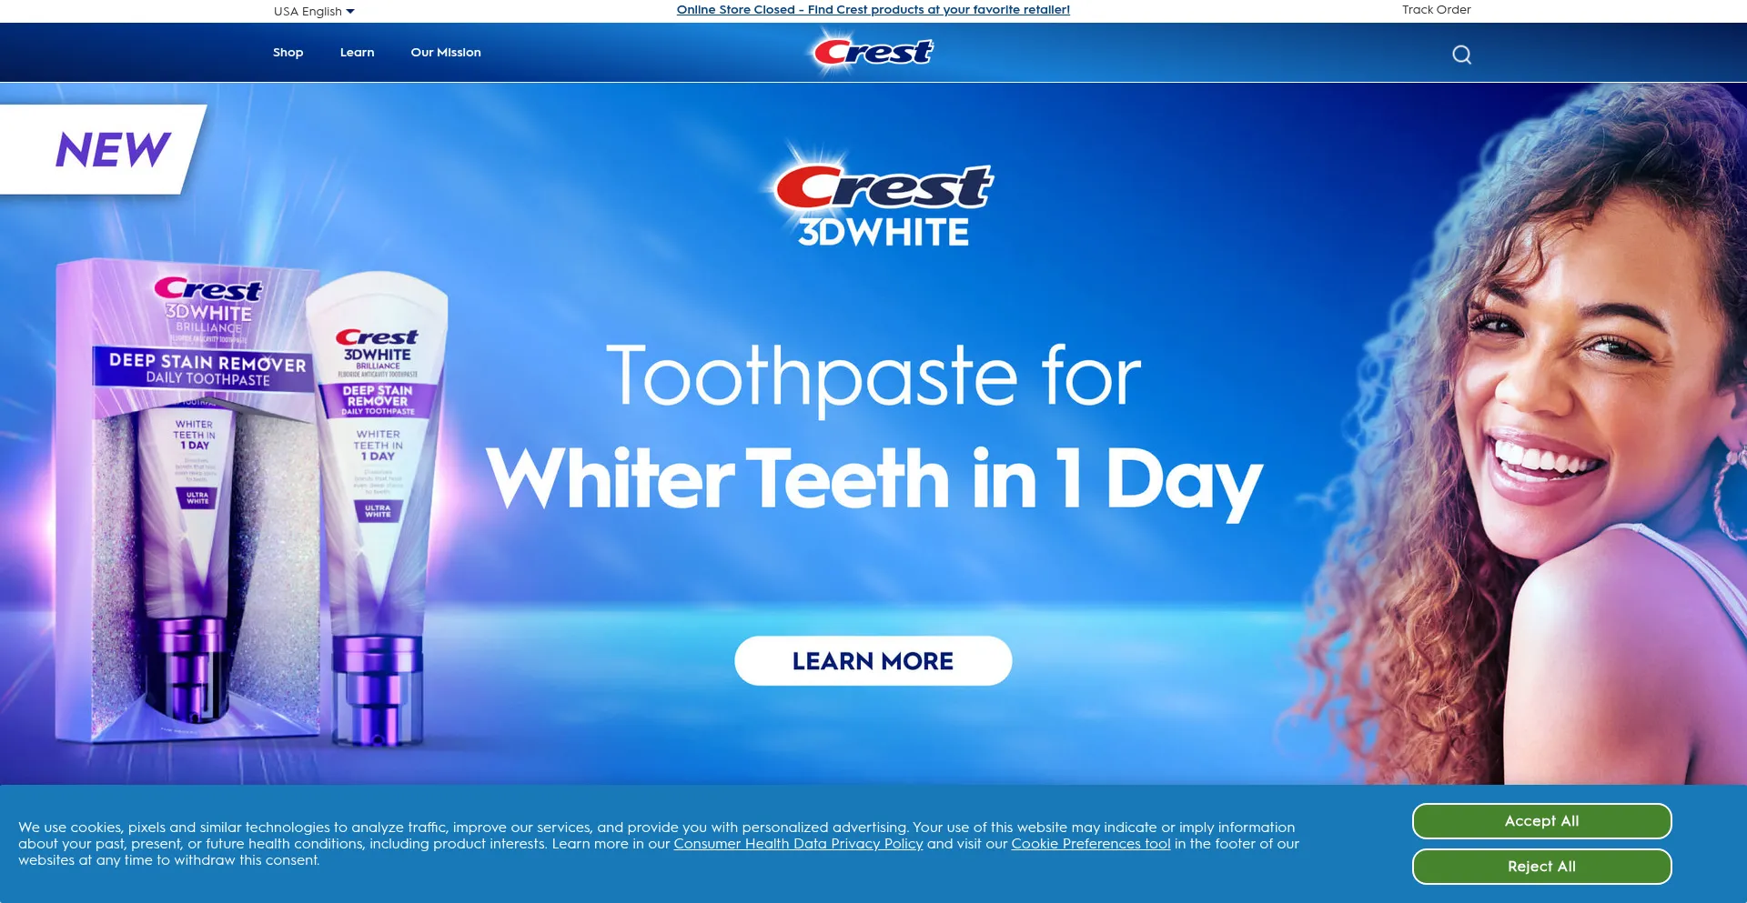The width and height of the screenshot is (1747, 903).
Task: Open the Consumer Health Data Privacy Policy
Action: [798, 844]
